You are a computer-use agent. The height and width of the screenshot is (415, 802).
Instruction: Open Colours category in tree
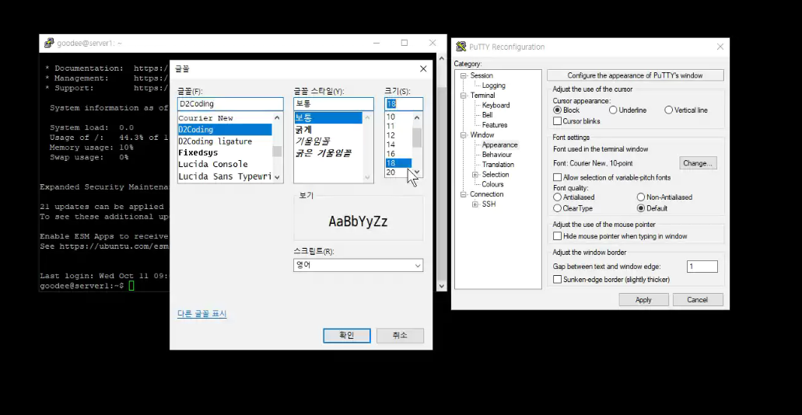pyautogui.click(x=492, y=184)
